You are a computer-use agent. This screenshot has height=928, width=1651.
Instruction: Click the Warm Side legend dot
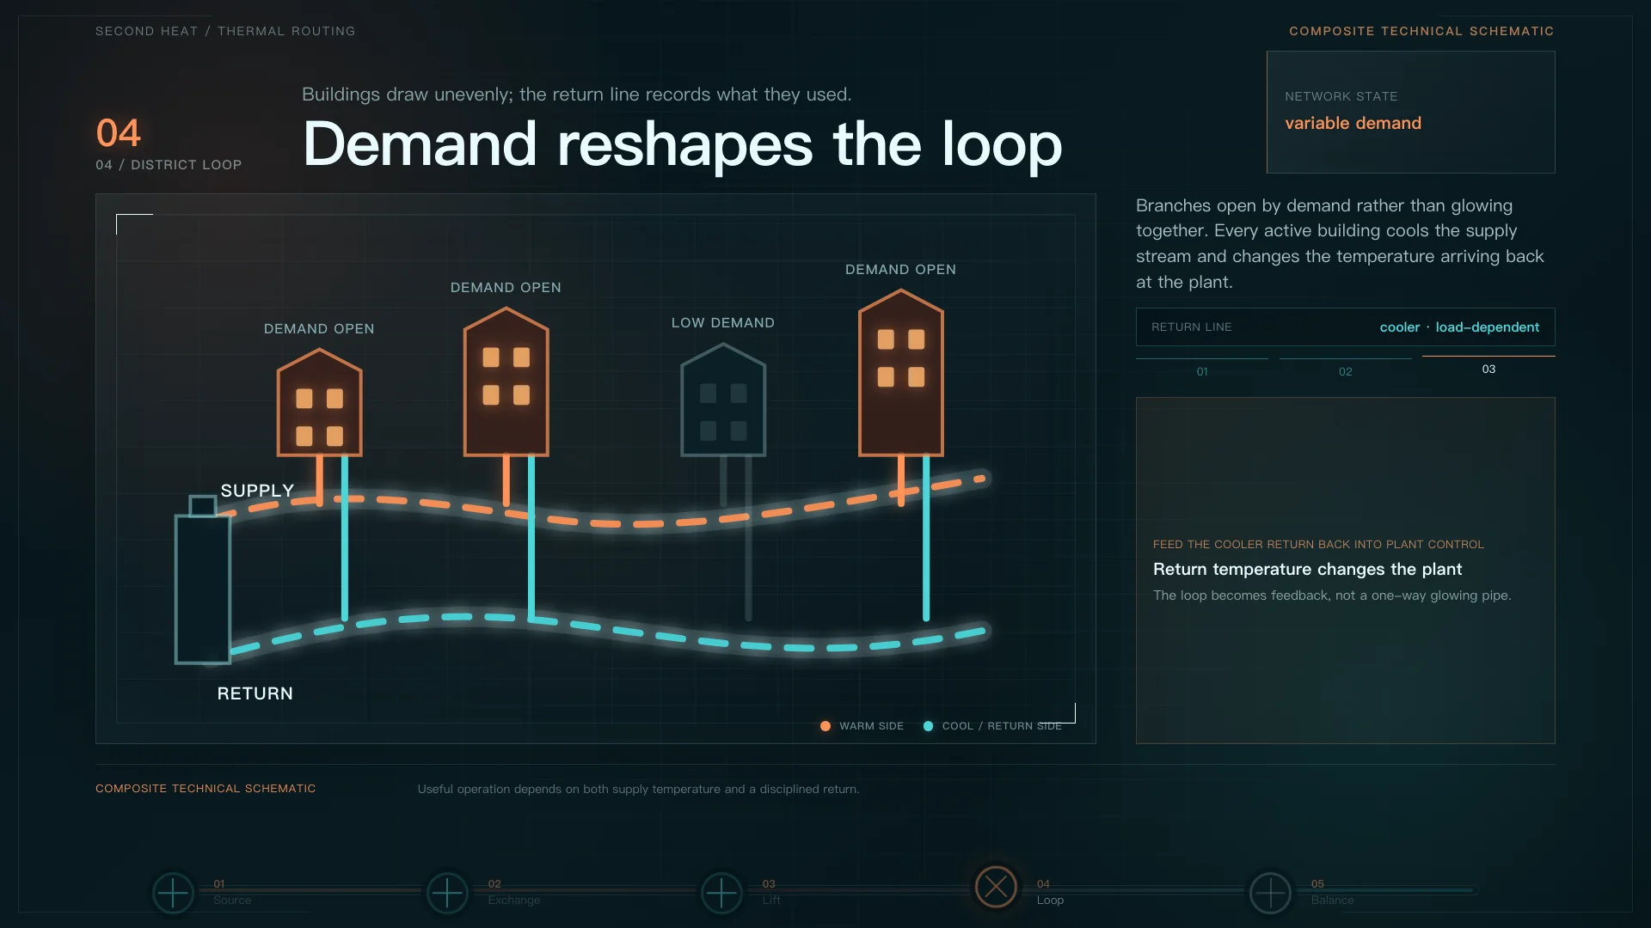tap(825, 726)
